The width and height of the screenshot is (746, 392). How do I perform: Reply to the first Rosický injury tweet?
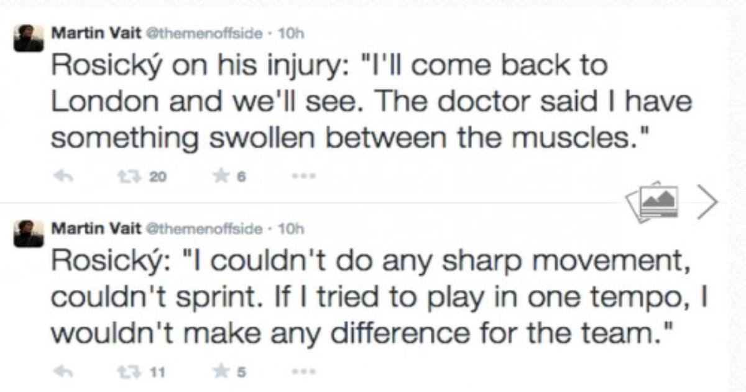[60, 177]
